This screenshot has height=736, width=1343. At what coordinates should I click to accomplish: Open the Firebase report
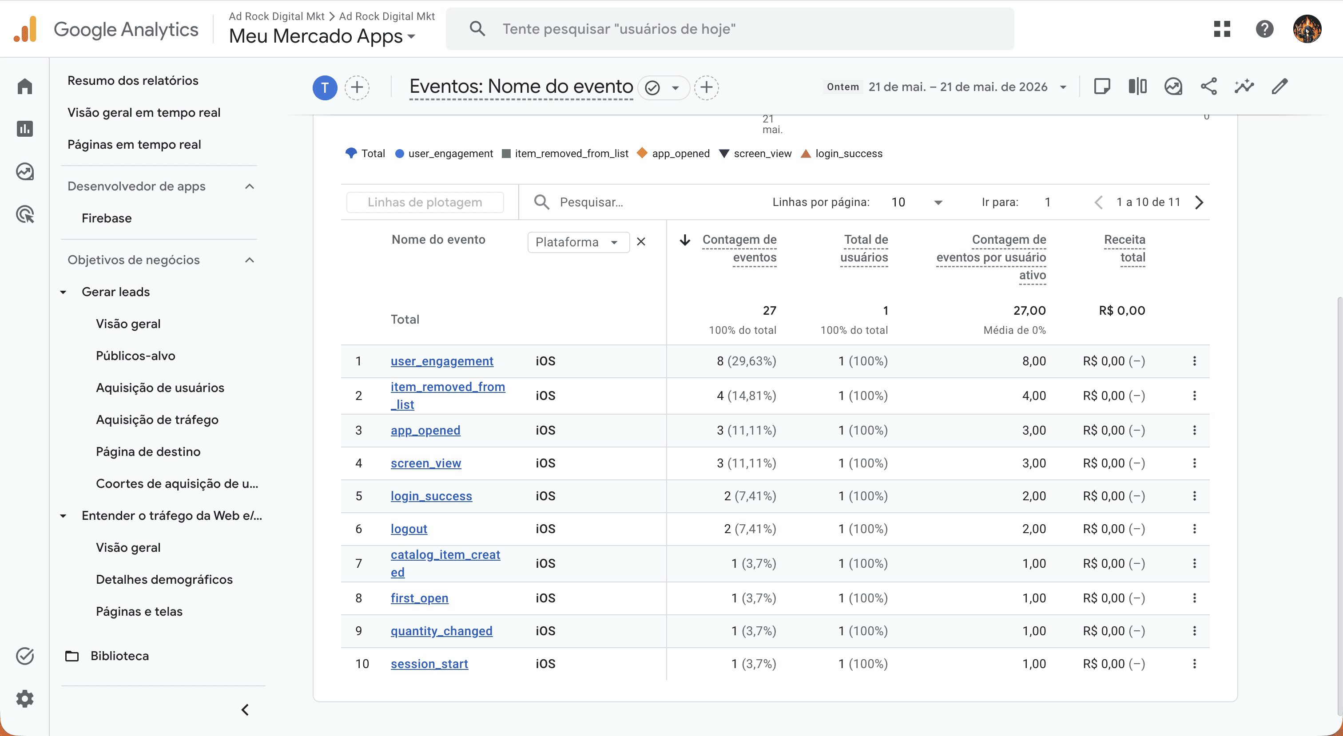pos(106,218)
